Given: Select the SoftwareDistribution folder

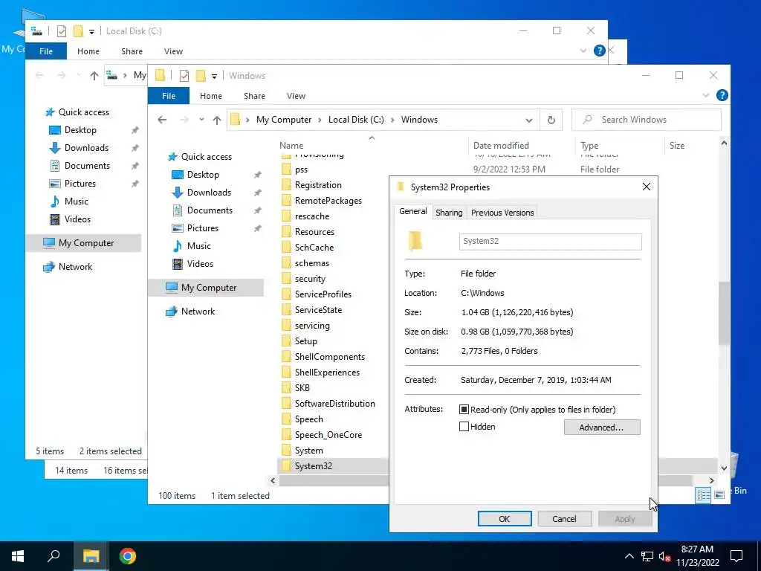Looking at the screenshot, I should (335, 404).
